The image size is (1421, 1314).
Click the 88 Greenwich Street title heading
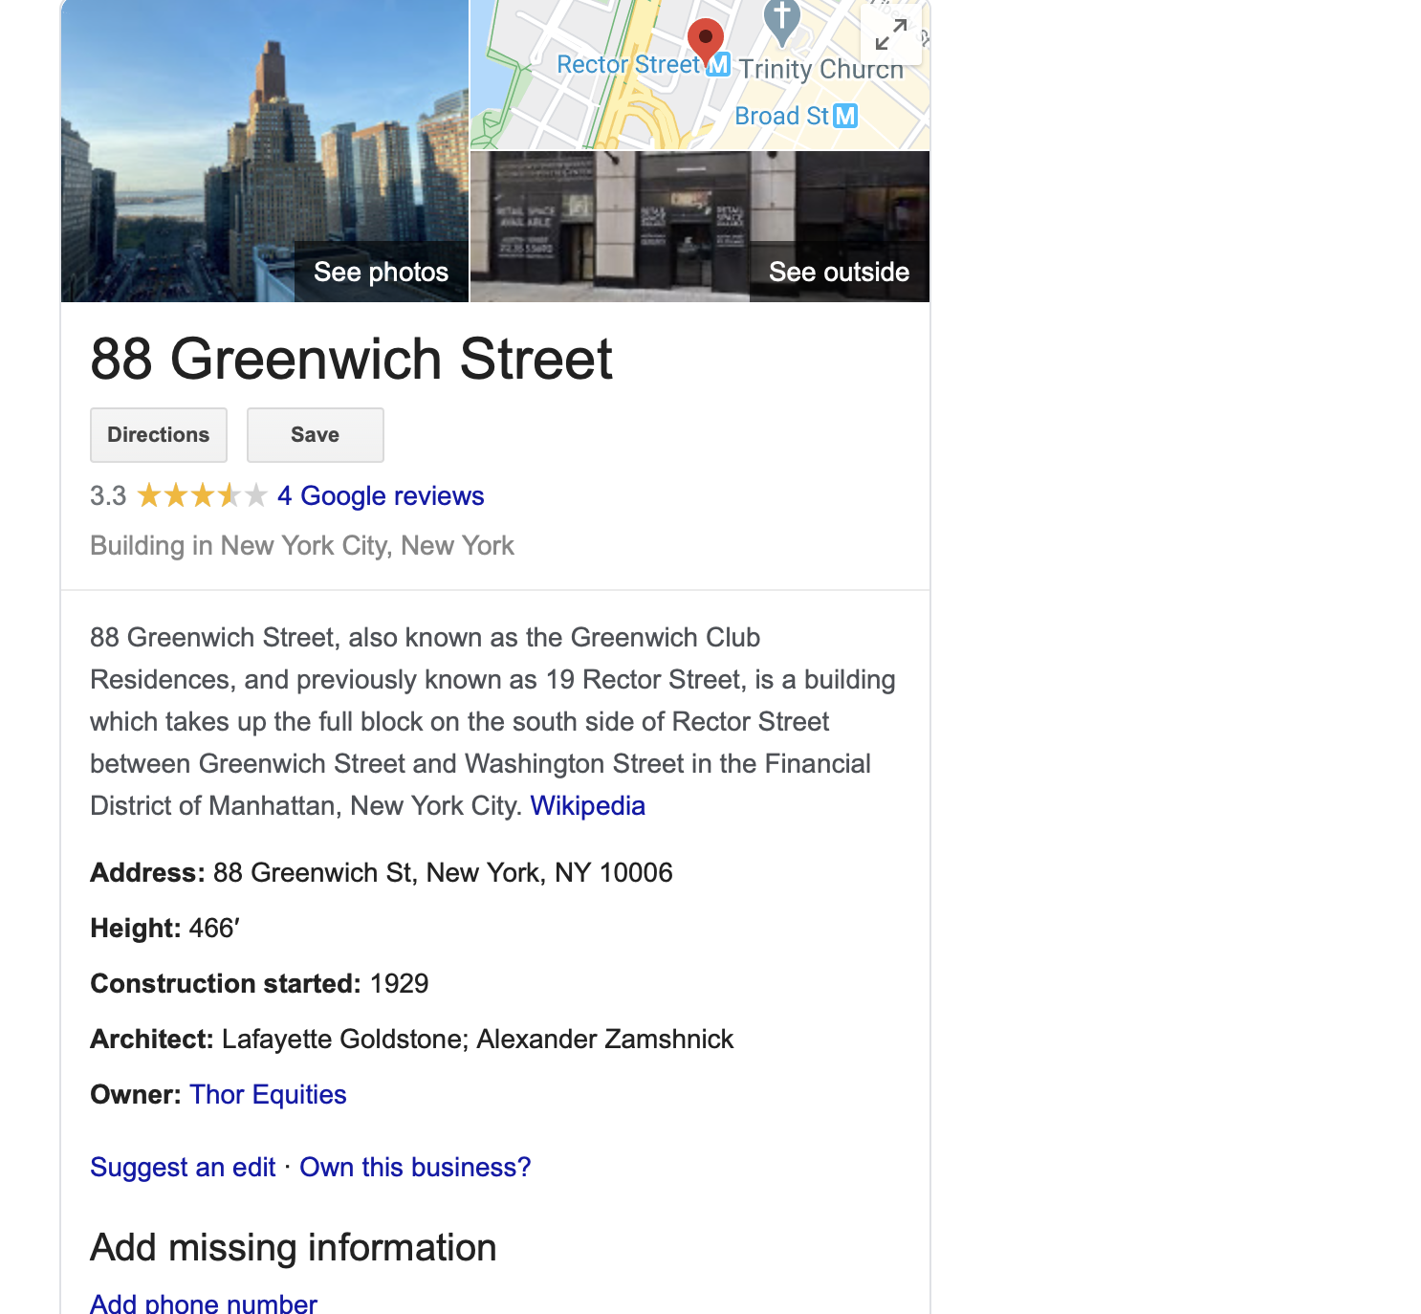click(x=351, y=359)
